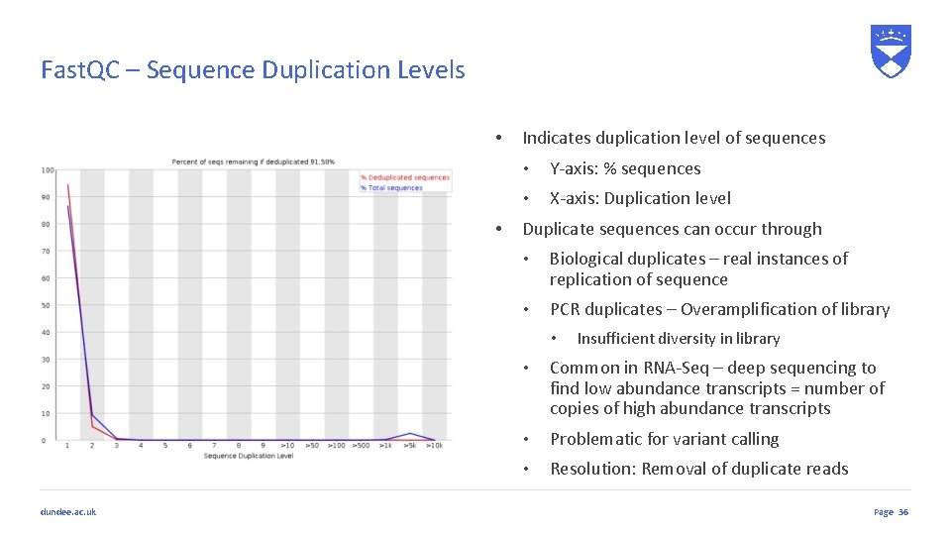Click the 'Biological duplicates' bullet text

click(x=698, y=269)
